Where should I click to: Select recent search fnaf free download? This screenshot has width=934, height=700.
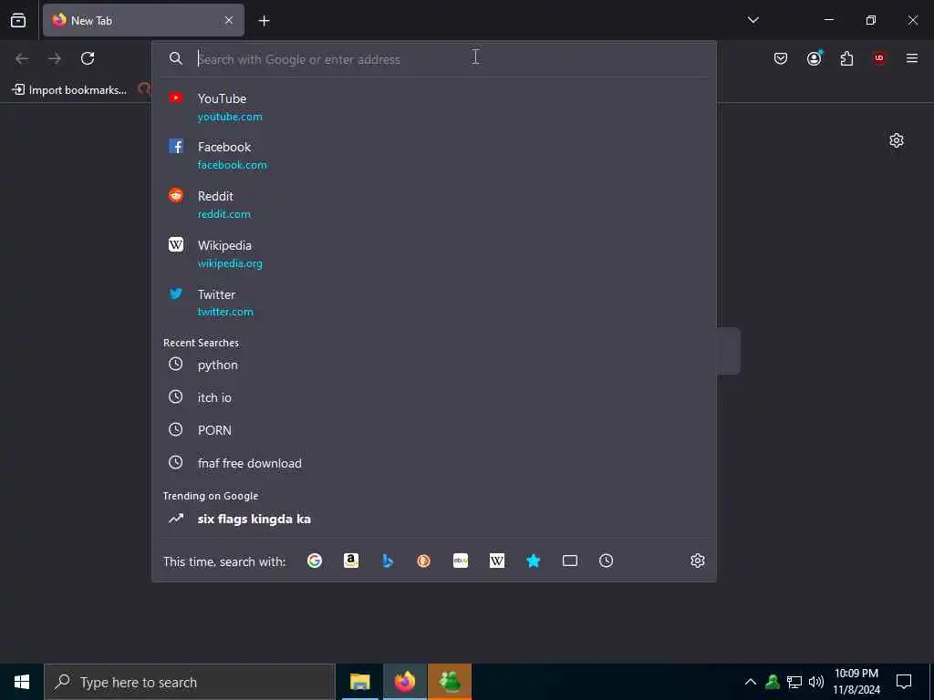coord(434,463)
